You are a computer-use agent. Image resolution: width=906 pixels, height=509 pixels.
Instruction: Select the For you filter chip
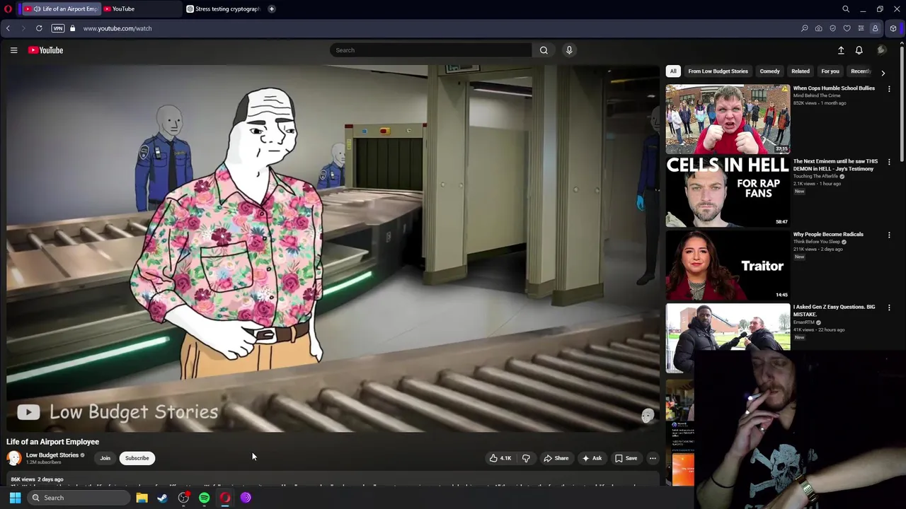(830, 71)
